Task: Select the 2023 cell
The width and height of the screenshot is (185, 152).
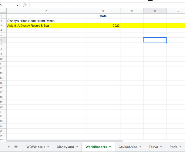Action: click(103, 26)
